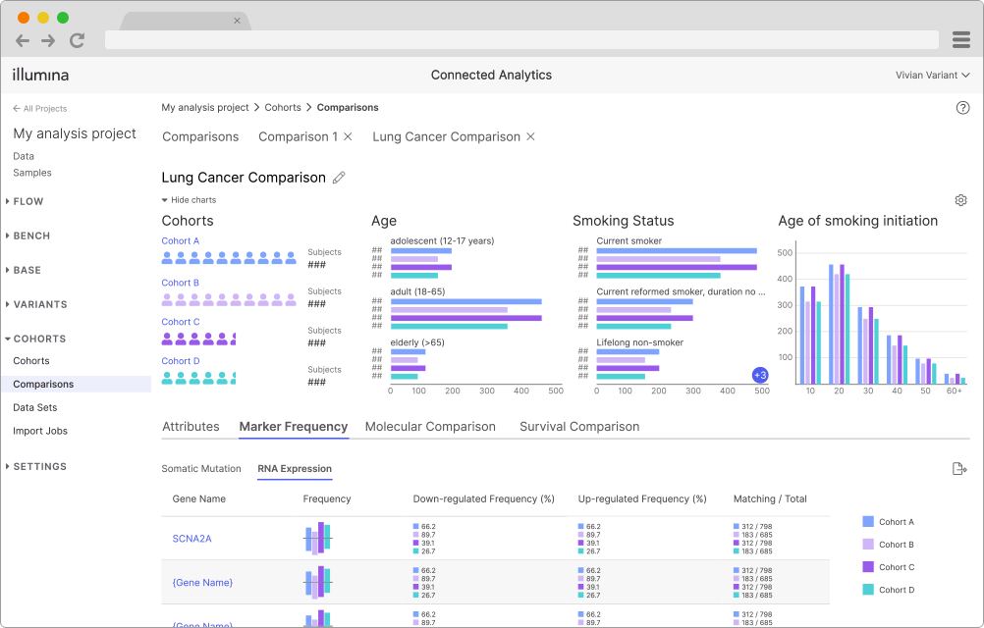Expand the BASE sidebar section
This screenshot has width=984, height=628.
24,270
